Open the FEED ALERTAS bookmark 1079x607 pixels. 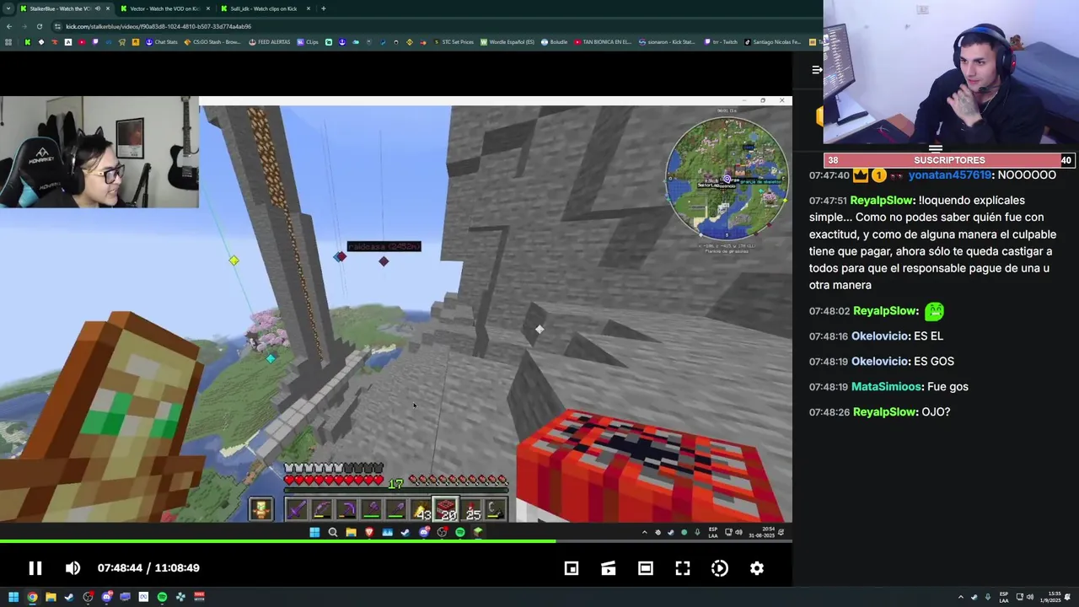(269, 42)
